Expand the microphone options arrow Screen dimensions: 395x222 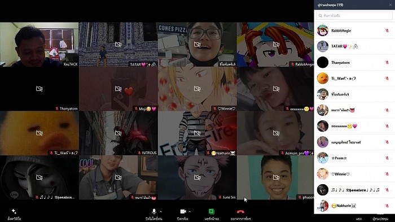pos(161,212)
